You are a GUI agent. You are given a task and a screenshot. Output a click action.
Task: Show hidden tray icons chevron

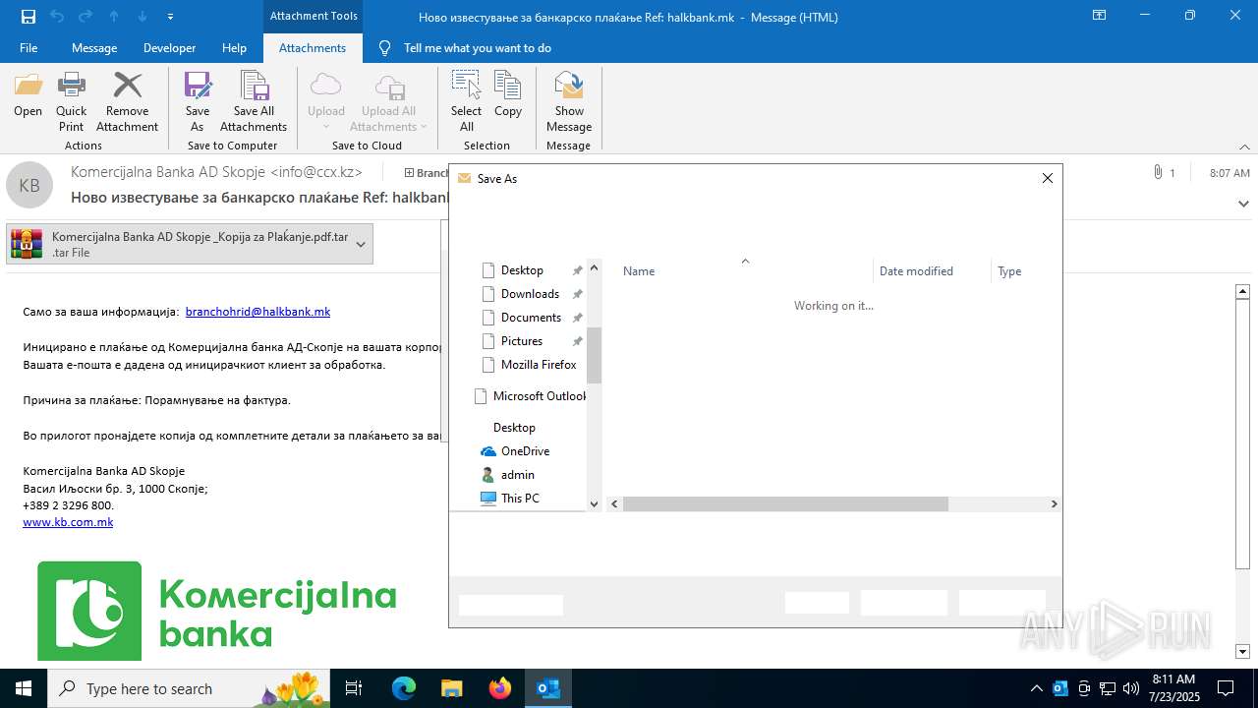(1036, 688)
